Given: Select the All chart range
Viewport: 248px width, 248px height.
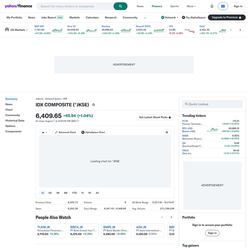Looking at the screenshot, I should [x=97, y=193].
